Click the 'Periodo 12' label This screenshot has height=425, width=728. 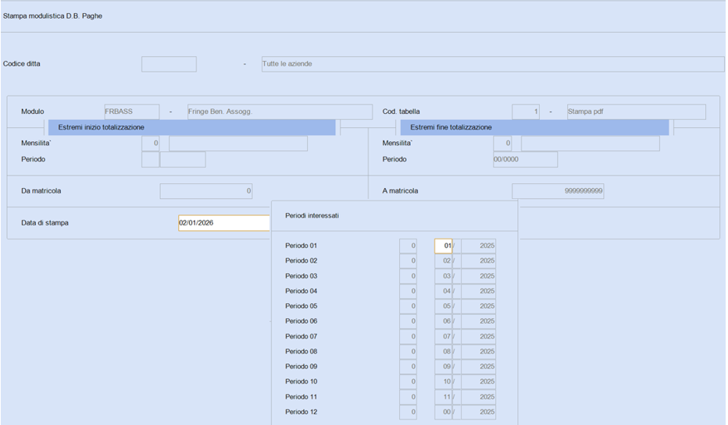click(302, 412)
